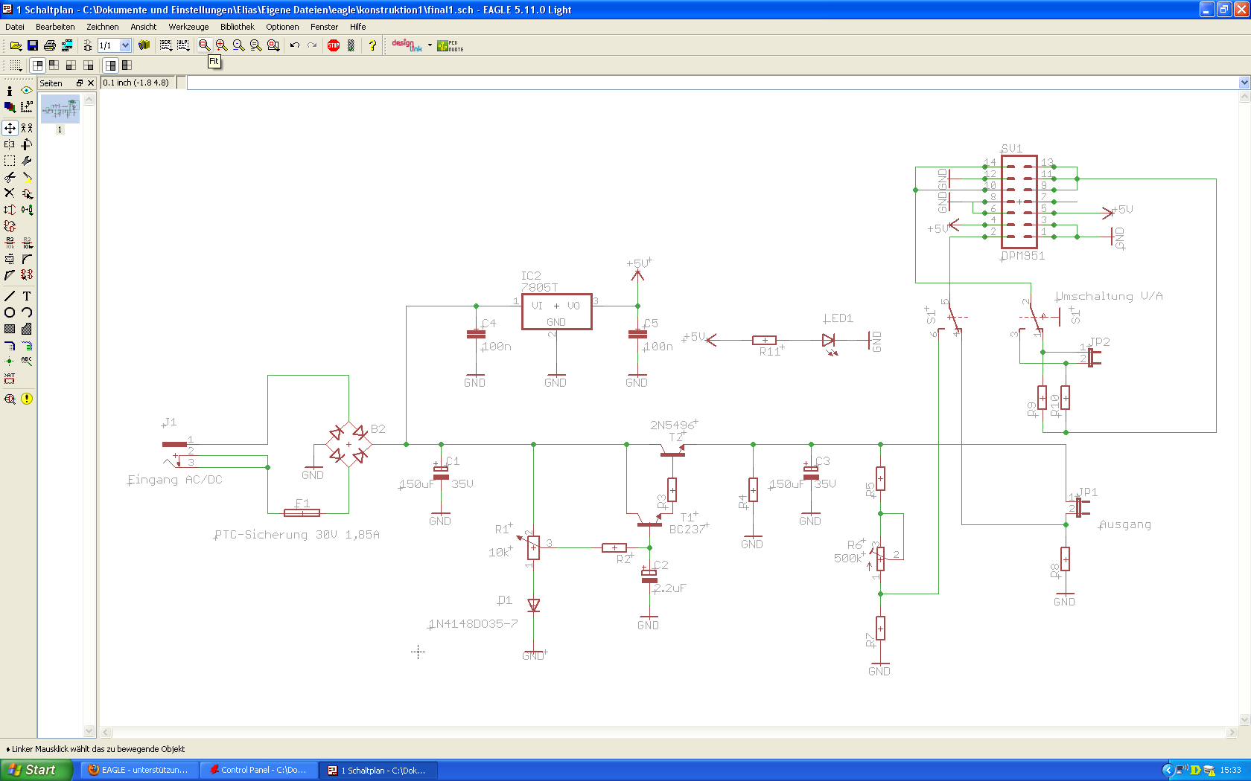This screenshot has width=1251, height=781.
Task: Click the Windows Start button
Action: click(36, 770)
